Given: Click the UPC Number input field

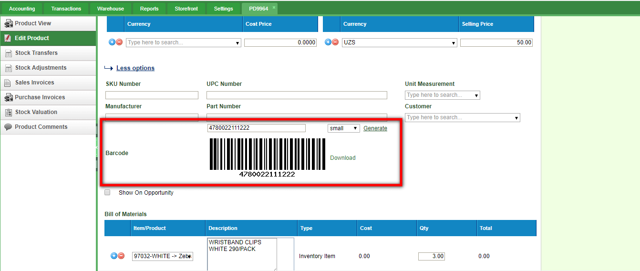Looking at the screenshot, I should coord(297,95).
